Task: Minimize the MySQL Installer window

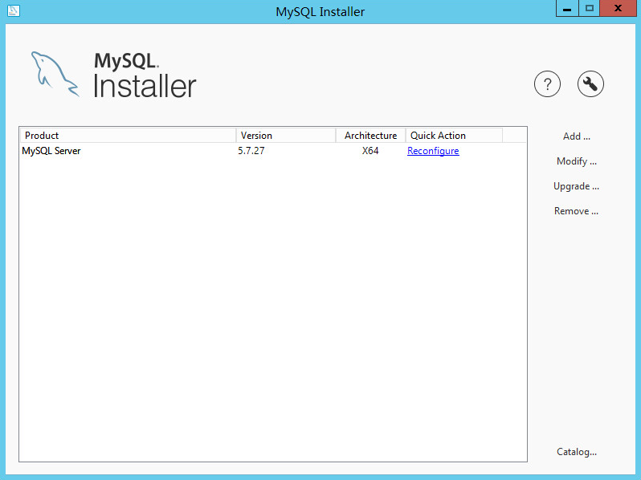Action: coord(567,8)
